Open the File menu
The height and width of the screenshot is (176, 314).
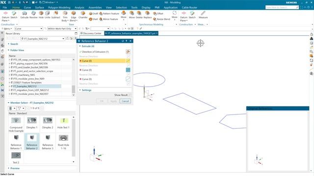click(5, 8)
